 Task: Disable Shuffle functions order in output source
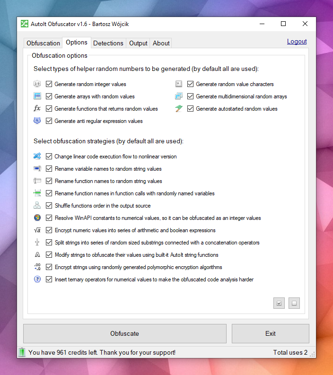point(49,205)
